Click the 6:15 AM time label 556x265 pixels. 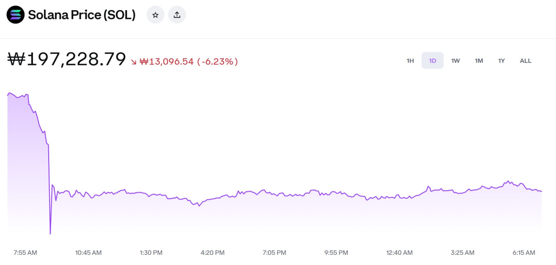pos(524,252)
